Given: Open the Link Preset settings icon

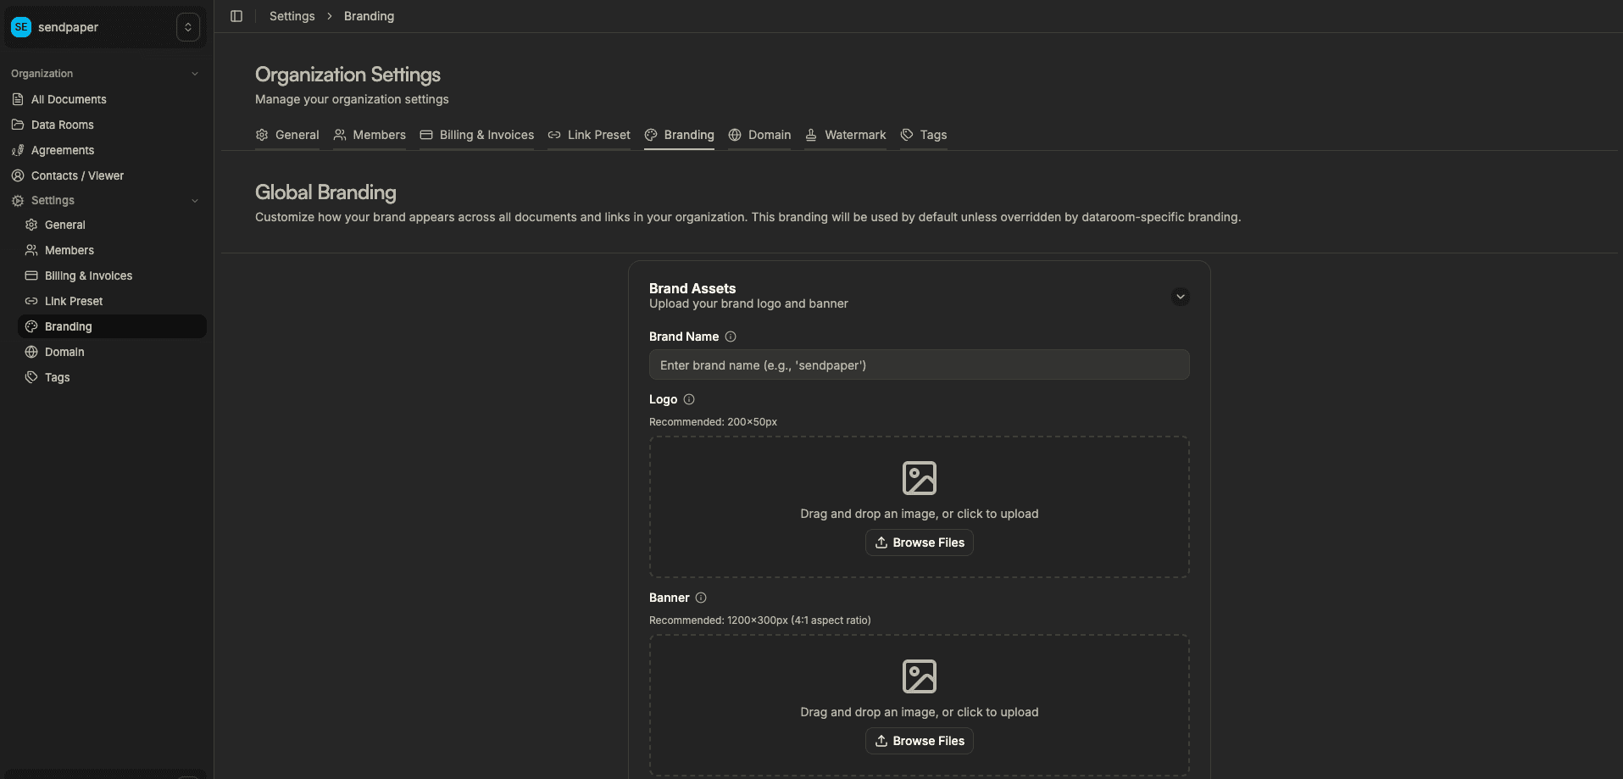Looking at the screenshot, I should [553, 135].
